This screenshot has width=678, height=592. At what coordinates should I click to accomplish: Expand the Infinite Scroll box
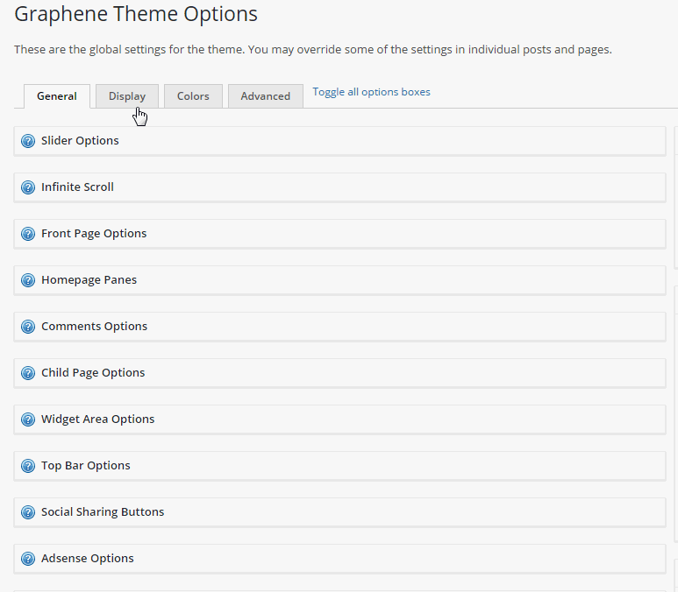click(x=339, y=187)
